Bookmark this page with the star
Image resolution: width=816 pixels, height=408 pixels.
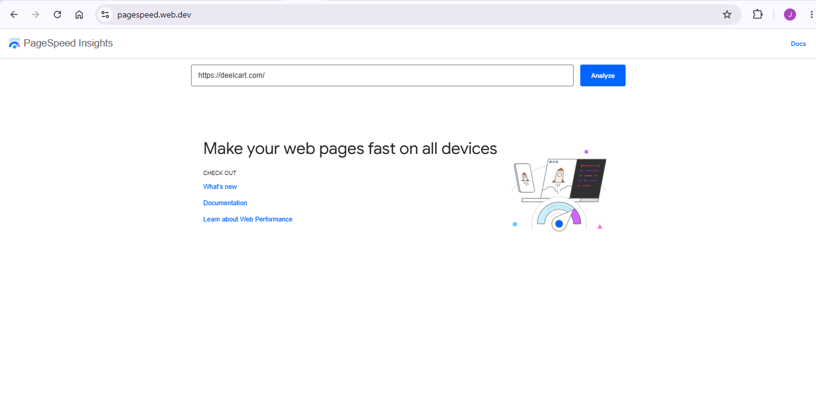point(727,14)
